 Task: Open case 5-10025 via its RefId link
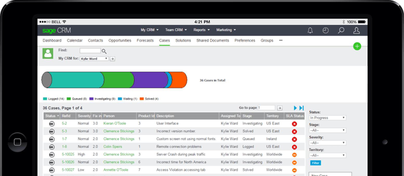pyautogui.click(x=68, y=154)
